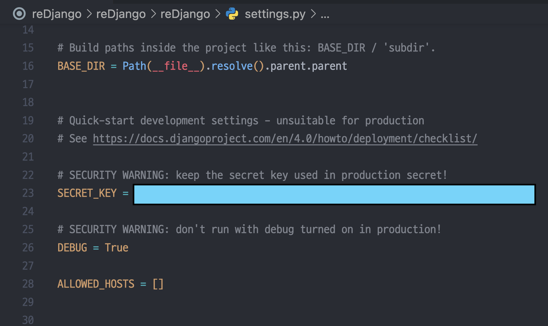
Task: Click the __file__ argument inside Path
Action: (x=176, y=66)
